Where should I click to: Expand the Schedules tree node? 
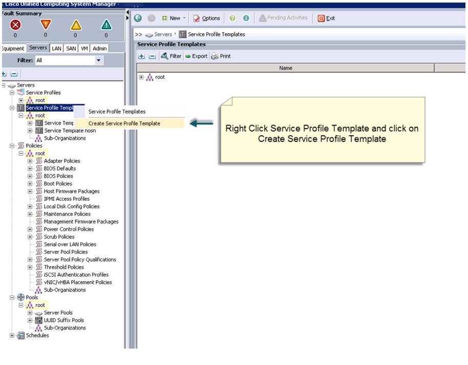(x=12, y=336)
